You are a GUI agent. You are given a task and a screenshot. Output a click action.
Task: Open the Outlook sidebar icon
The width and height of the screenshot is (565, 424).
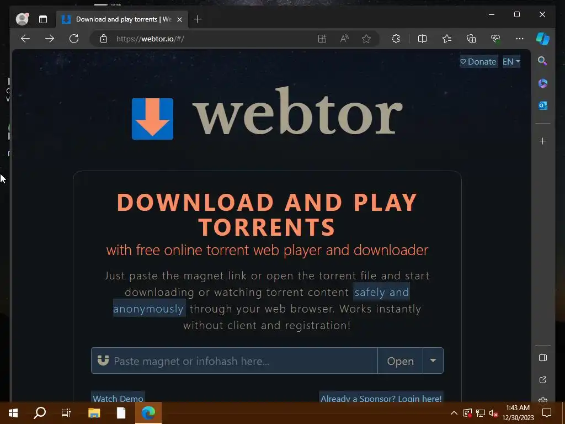tap(543, 105)
